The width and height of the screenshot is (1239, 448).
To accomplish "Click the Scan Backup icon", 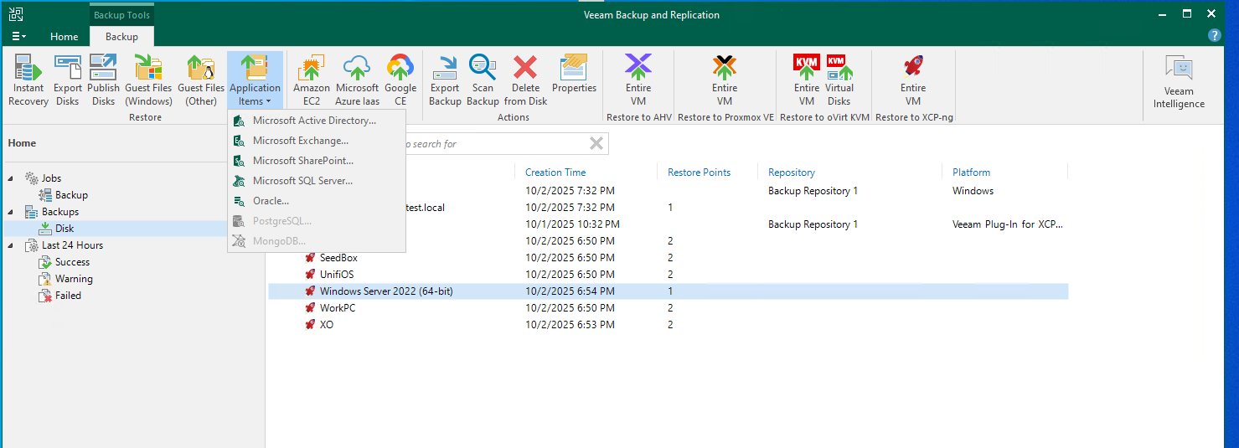I will tap(483, 80).
